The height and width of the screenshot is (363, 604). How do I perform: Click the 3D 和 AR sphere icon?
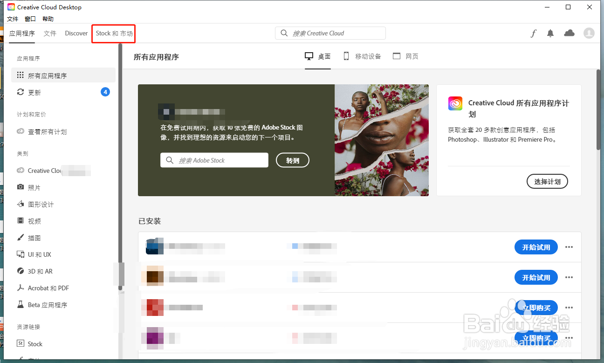click(20, 271)
